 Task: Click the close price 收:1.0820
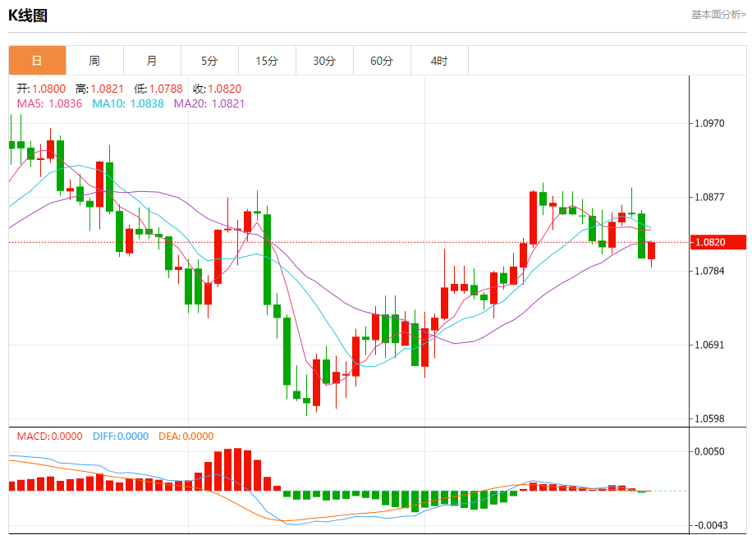coord(218,89)
